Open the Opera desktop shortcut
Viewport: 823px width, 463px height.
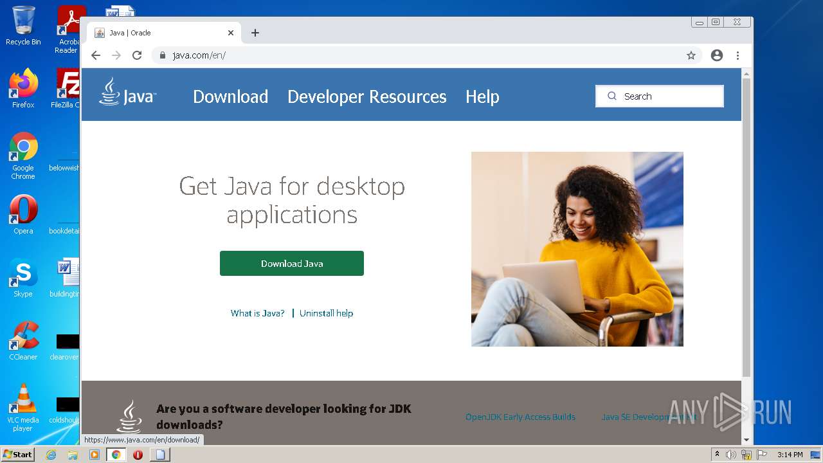pos(23,215)
